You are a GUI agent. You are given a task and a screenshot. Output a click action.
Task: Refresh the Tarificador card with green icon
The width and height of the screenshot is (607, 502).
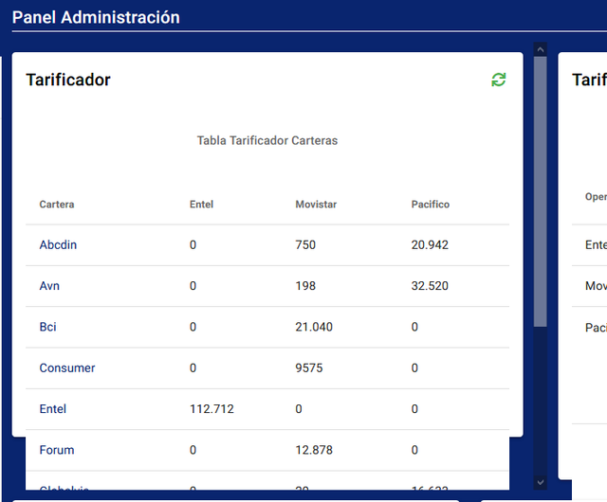coord(499,81)
